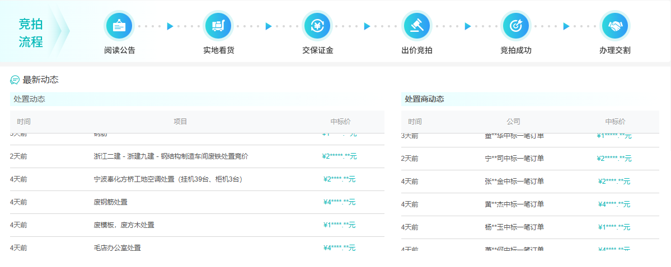This screenshot has height=267, width=671.
Task: Click the 办理交割 handshake icon
Action: (x=614, y=26)
